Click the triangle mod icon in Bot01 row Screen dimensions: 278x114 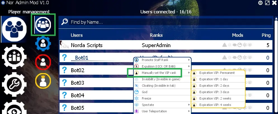point(225,57)
